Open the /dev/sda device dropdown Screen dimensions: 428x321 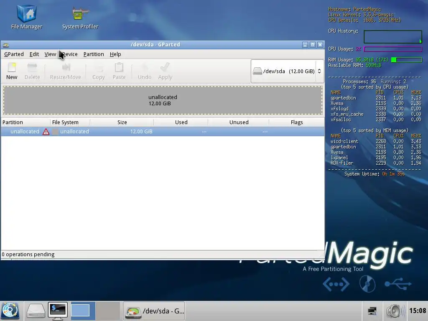click(287, 71)
